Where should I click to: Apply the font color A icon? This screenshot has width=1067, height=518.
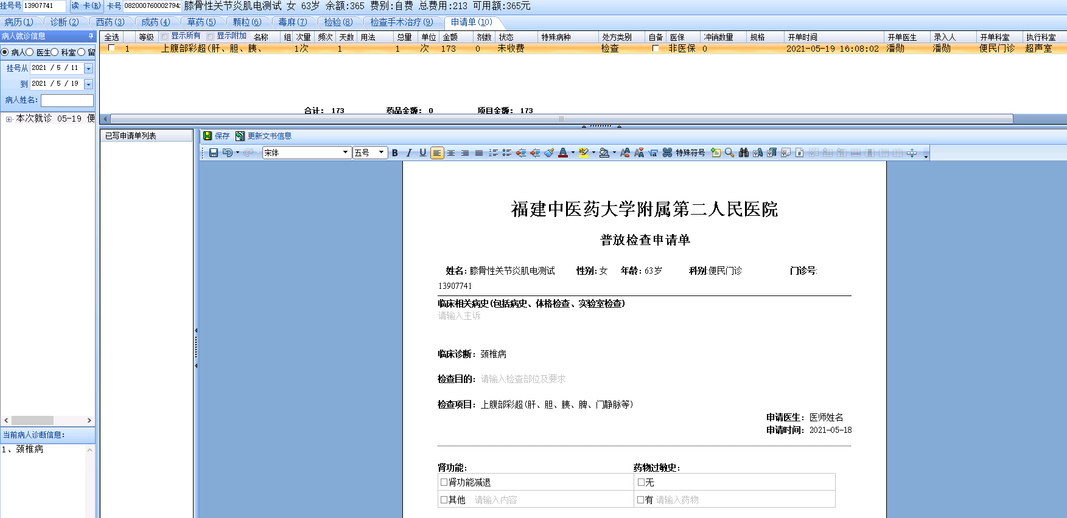(563, 153)
